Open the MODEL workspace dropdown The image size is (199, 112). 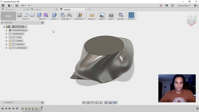[8, 16]
